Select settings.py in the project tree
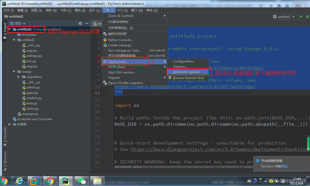Image resolution: width=310 pixels, height=186 pixels. tap(34, 56)
